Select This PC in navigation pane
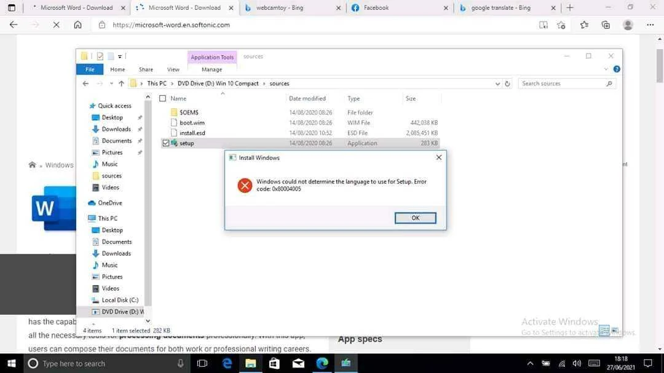Screen dimensions: 664x373 tap(108, 219)
